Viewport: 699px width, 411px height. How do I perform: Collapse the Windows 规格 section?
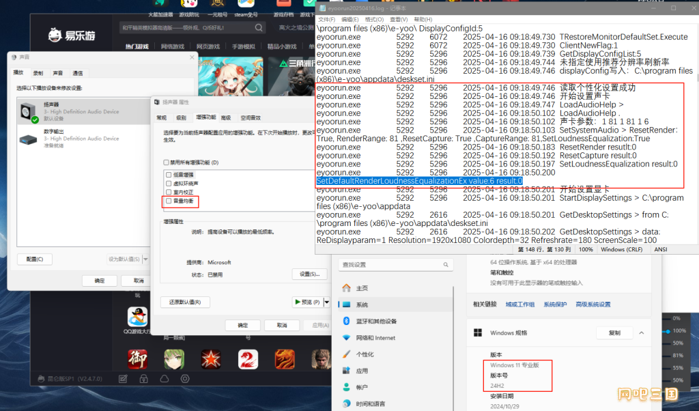coord(642,333)
